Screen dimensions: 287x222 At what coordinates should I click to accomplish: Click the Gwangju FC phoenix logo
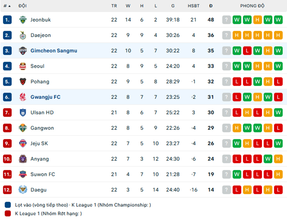(23, 97)
